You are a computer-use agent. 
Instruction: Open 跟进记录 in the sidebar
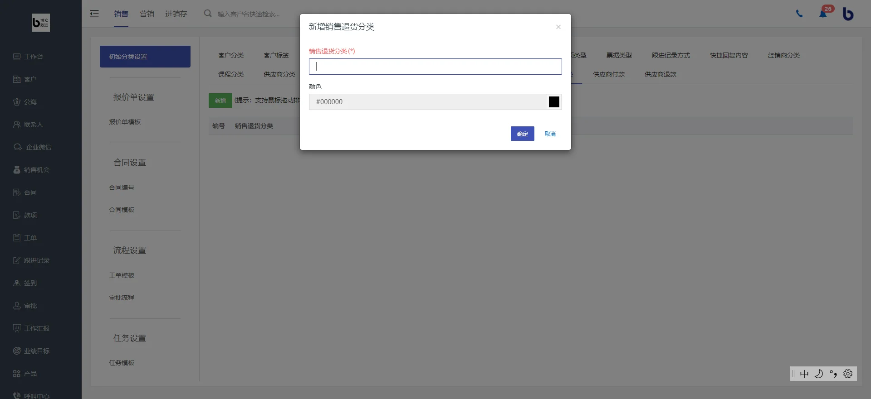click(31, 260)
